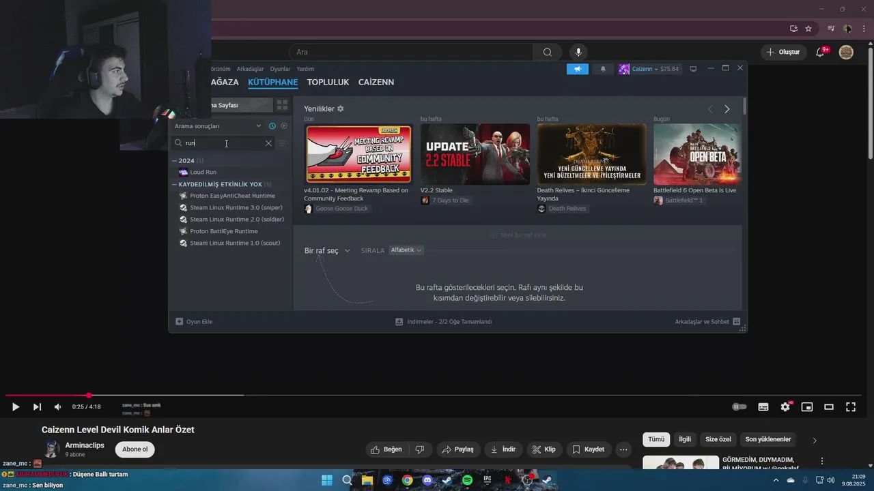This screenshot has height=491, width=874.
Task: Open Chrome three-dot menu
Action: tap(864, 29)
